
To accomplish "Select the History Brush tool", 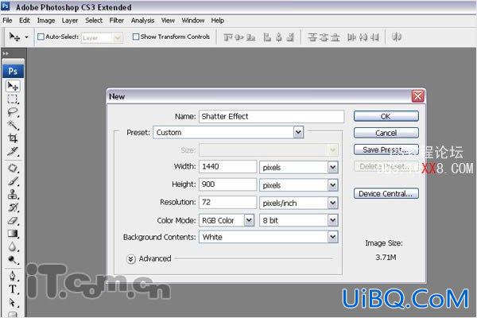I will point(13,207).
